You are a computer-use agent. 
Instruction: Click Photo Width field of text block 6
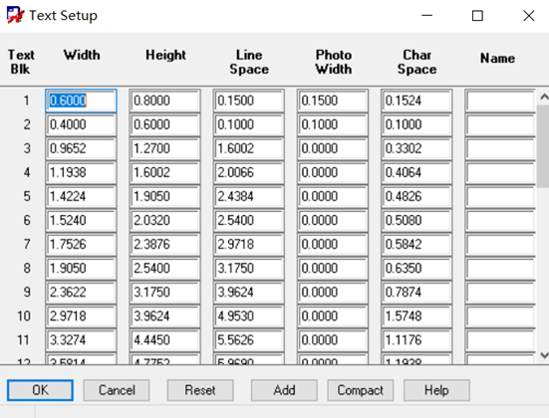point(333,221)
